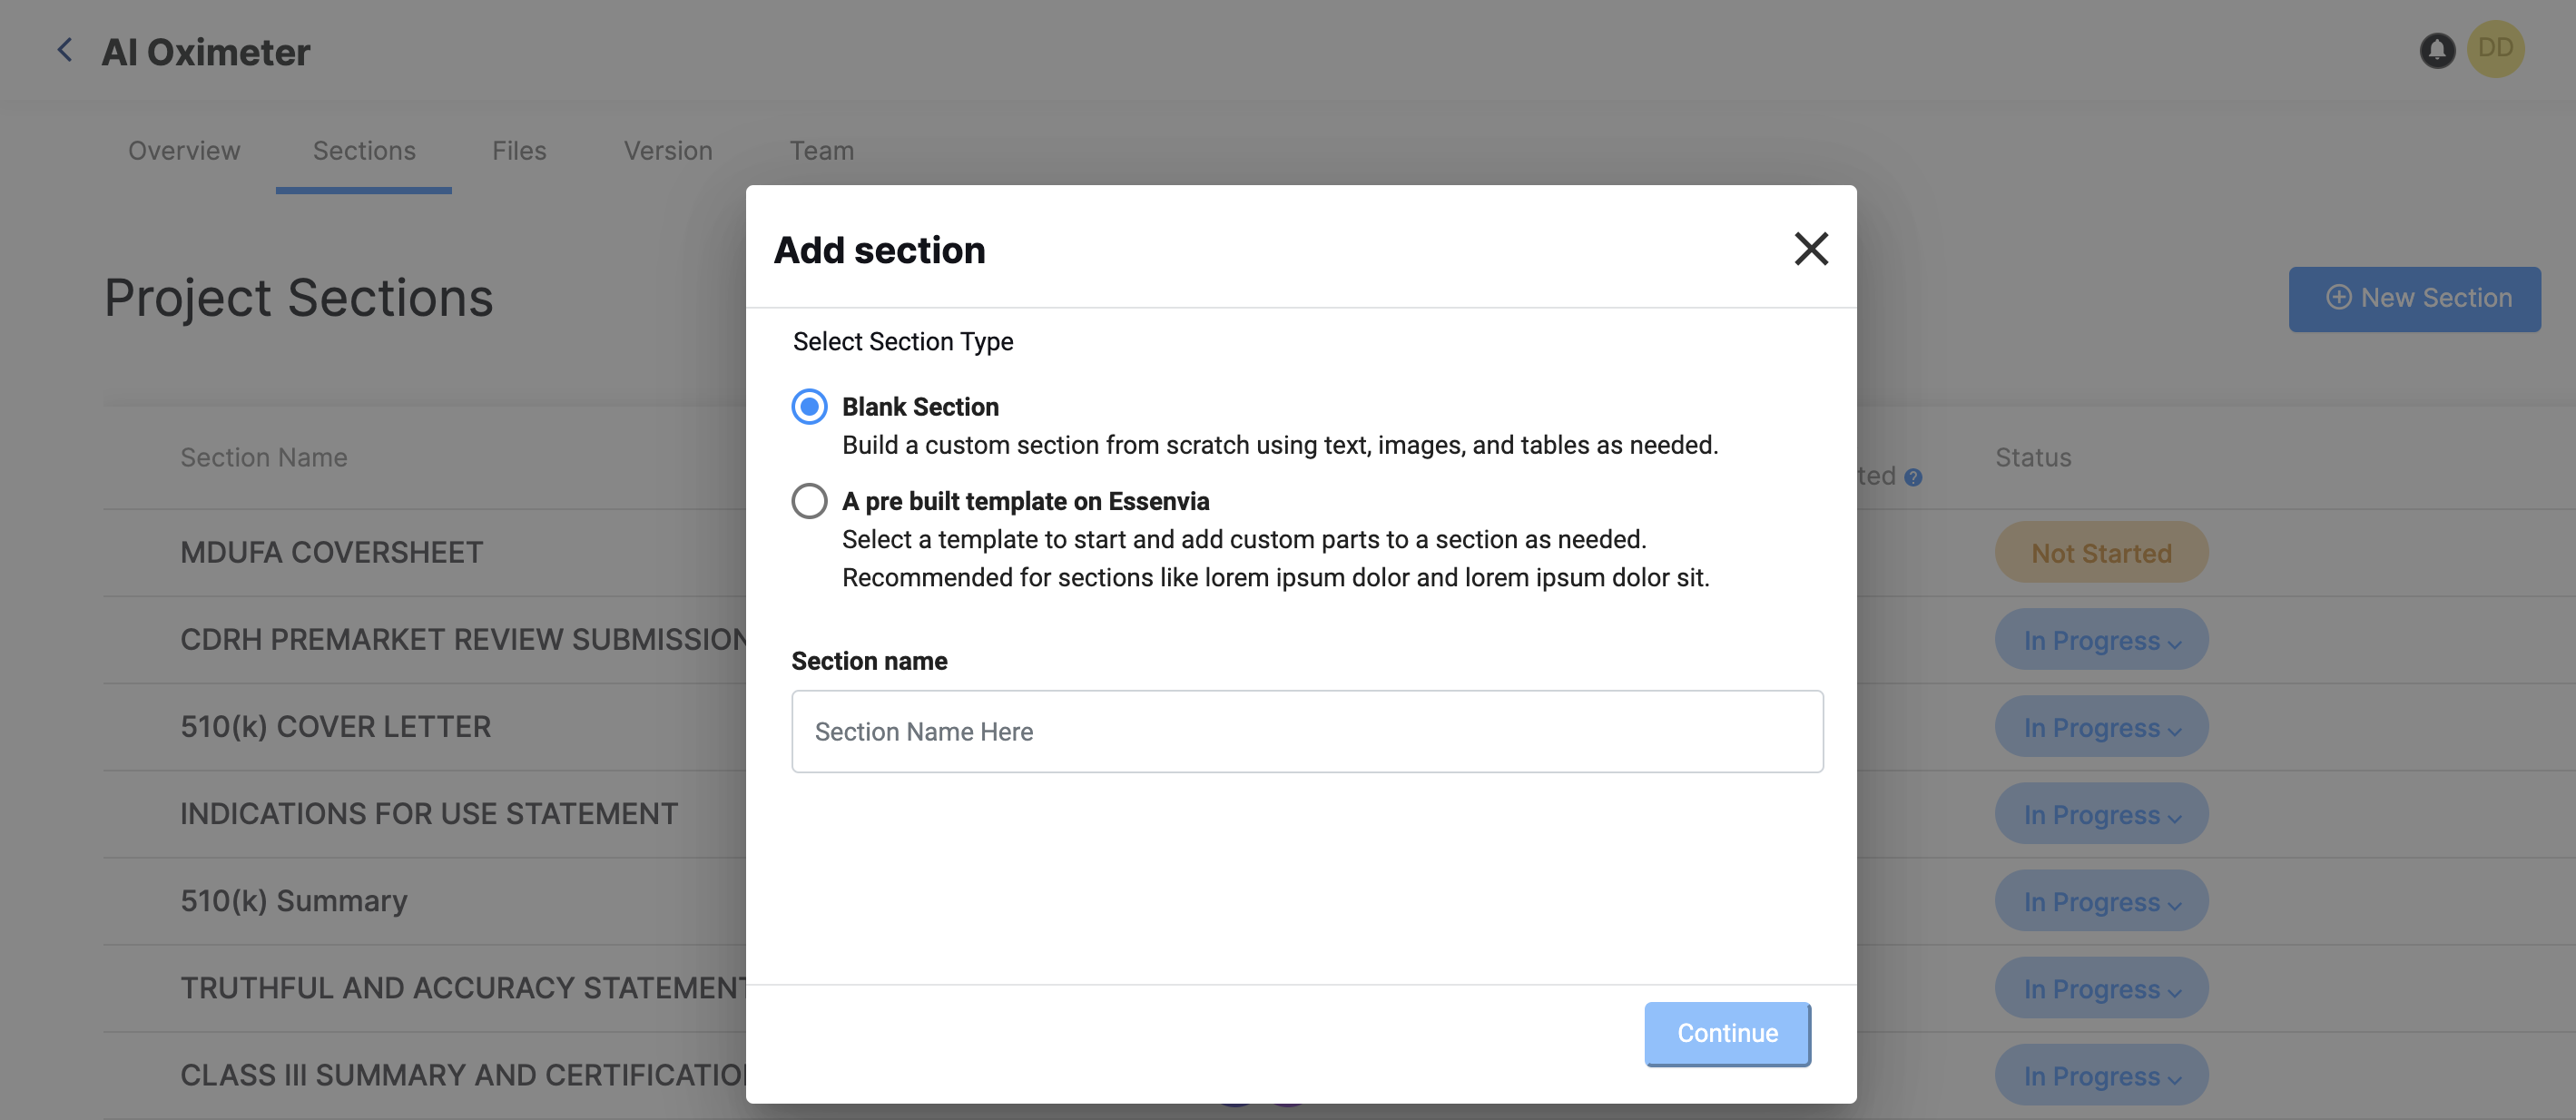
Task: Switch to the Version tab
Action: (x=668, y=151)
